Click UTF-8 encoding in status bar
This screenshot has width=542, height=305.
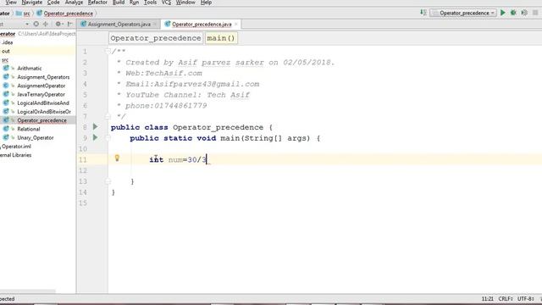(x=526, y=299)
